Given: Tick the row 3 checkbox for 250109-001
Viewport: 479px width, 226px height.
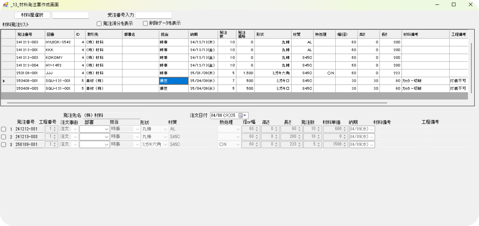Looking at the screenshot, I should click(x=4, y=145).
